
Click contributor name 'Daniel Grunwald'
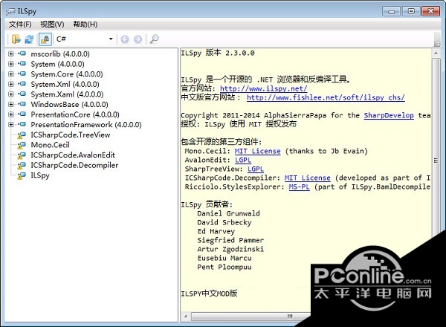coord(228,213)
